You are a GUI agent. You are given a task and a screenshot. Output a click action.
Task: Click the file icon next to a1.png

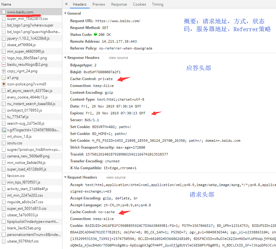pyautogui.click(x=4, y=77)
